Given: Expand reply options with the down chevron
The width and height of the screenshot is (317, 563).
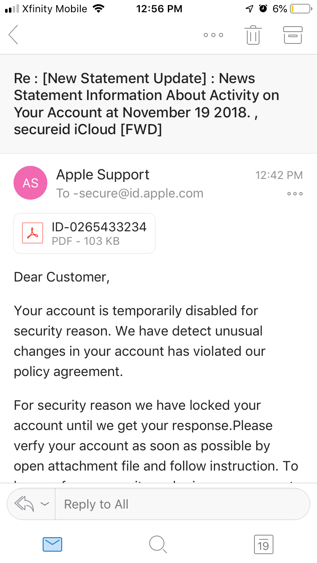Looking at the screenshot, I should point(44,504).
